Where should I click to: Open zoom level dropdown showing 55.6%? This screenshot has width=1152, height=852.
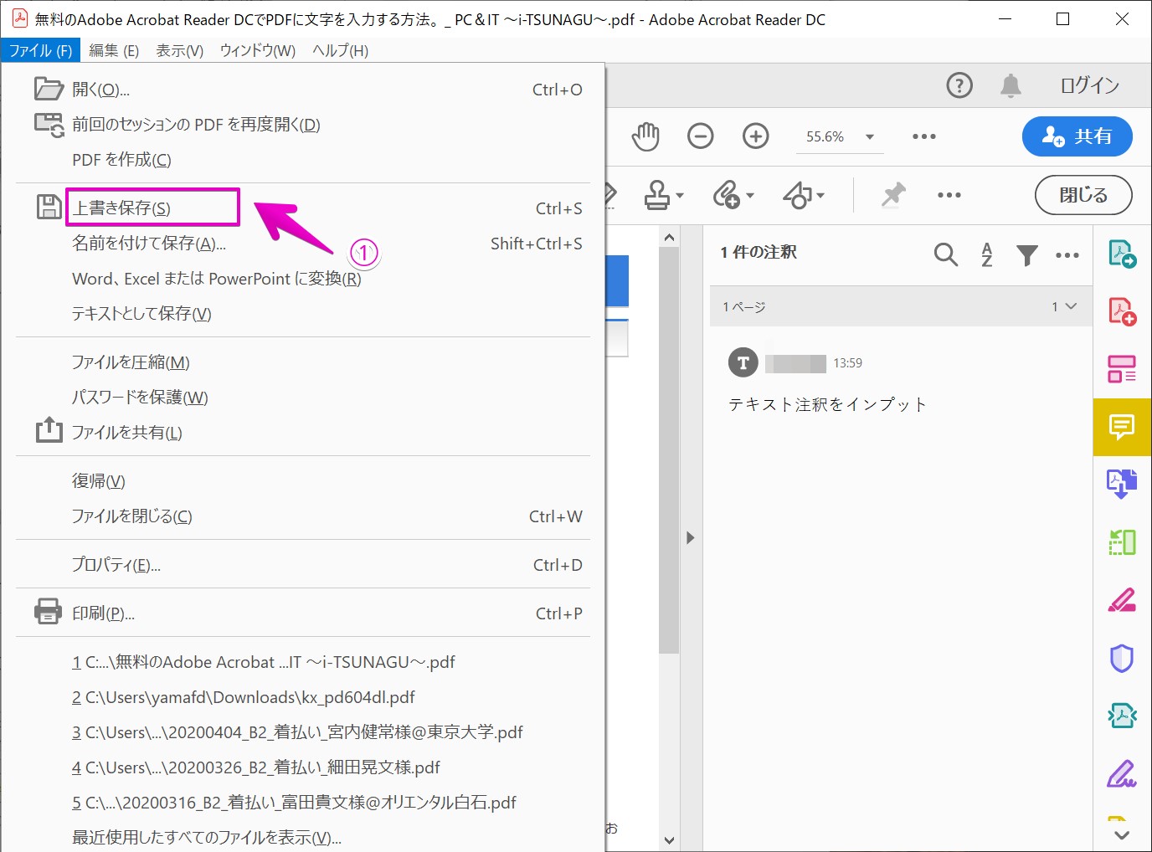tap(840, 136)
